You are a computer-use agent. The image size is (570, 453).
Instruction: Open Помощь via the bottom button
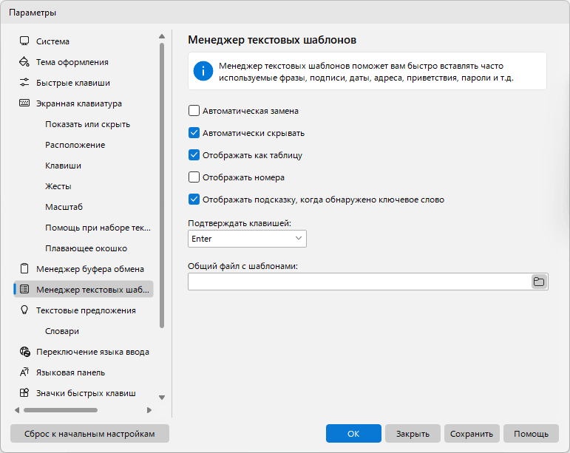coord(531,433)
